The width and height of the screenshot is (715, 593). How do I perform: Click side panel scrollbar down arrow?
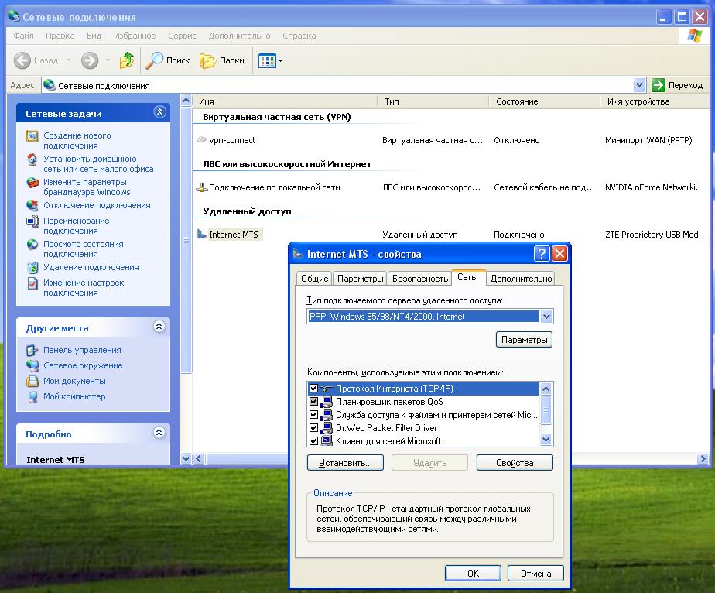pyautogui.click(x=186, y=458)
